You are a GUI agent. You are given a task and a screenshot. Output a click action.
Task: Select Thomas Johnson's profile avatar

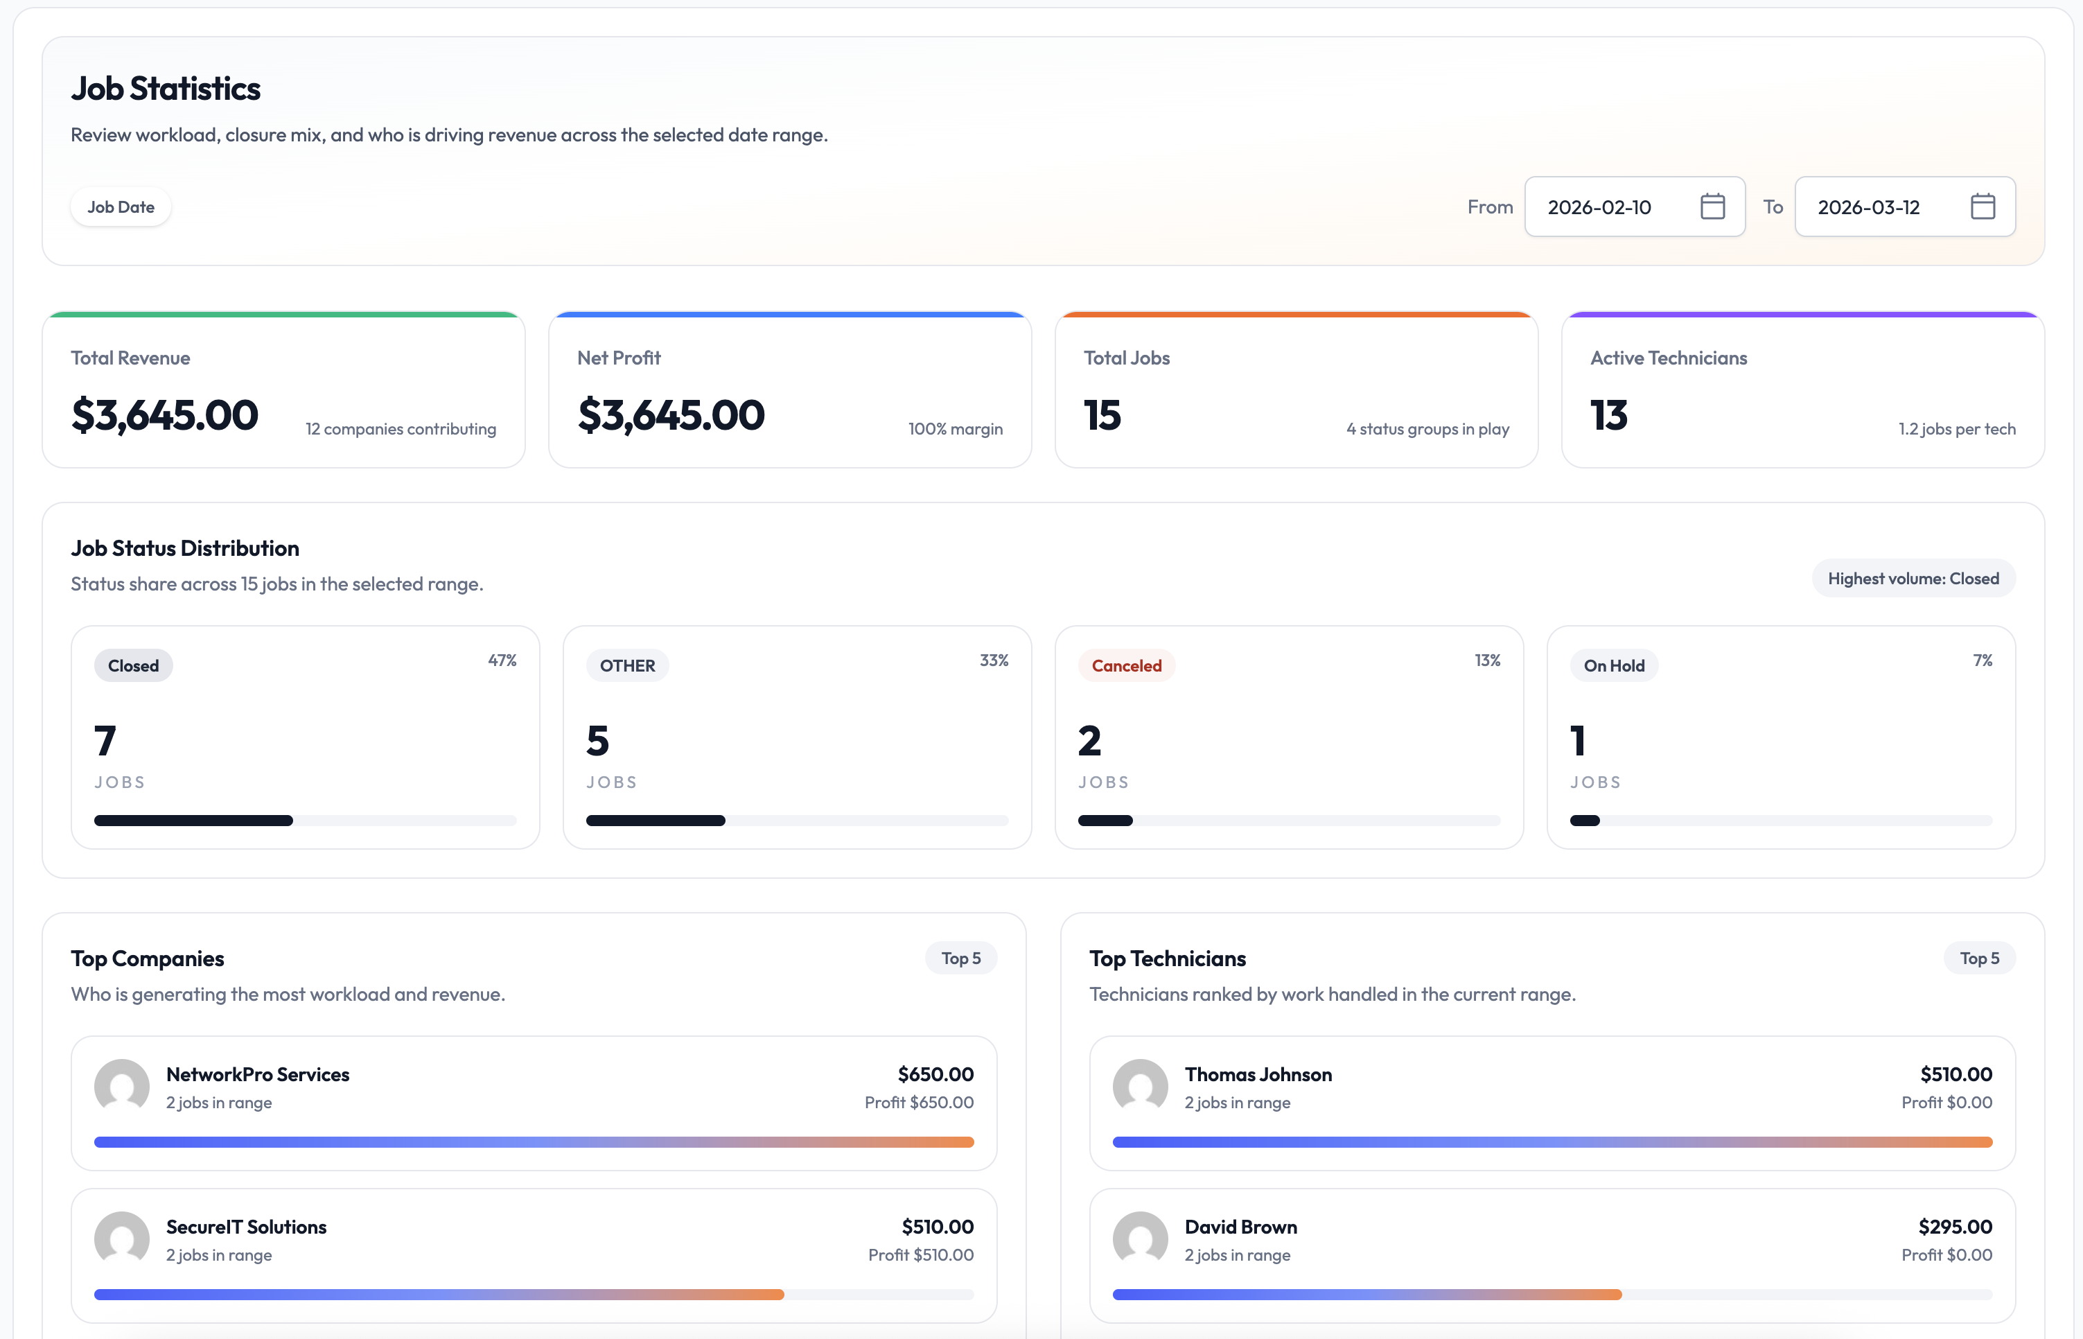[1141, 1087]
